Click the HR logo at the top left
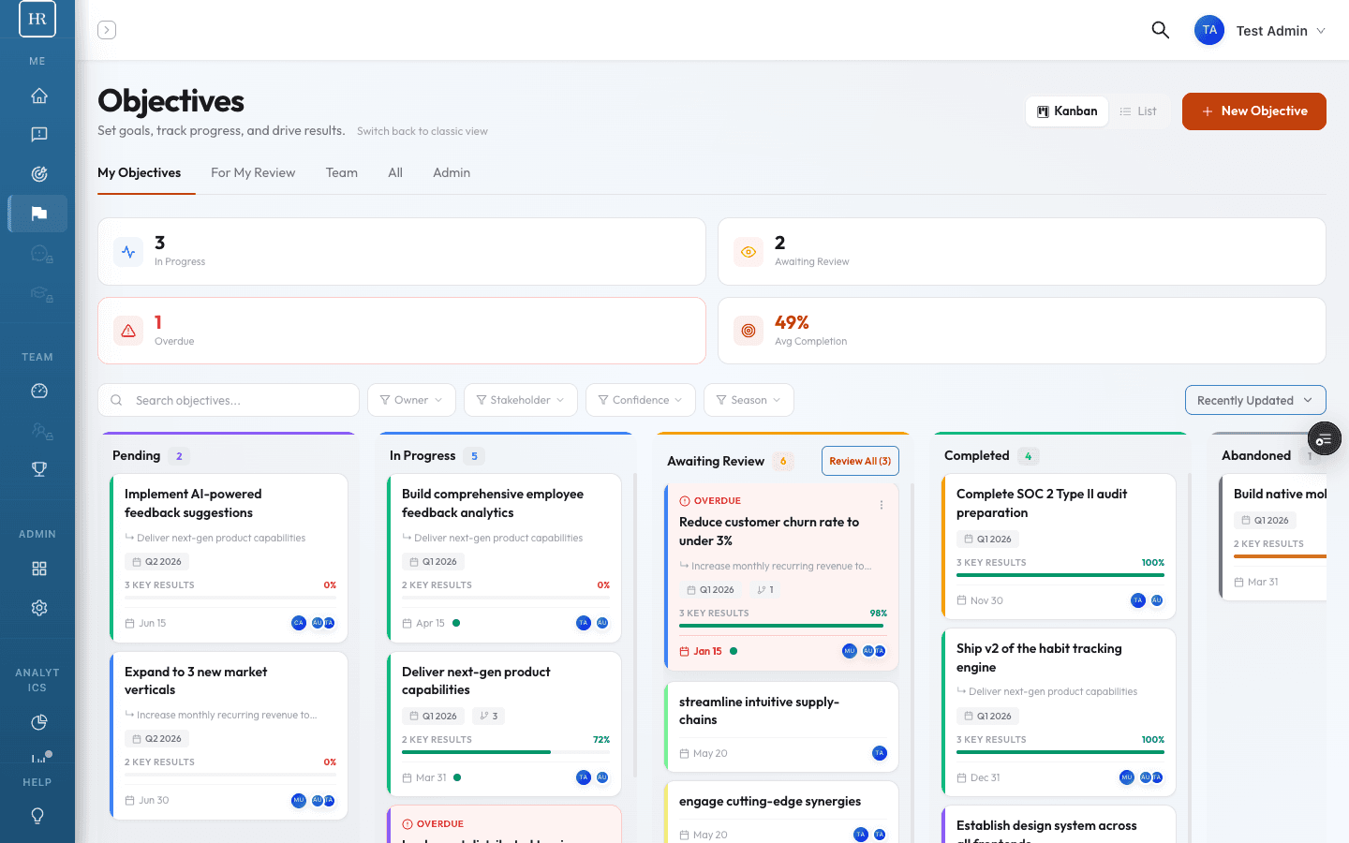The height and width of the screenshot is (843, 1349). 37,19
